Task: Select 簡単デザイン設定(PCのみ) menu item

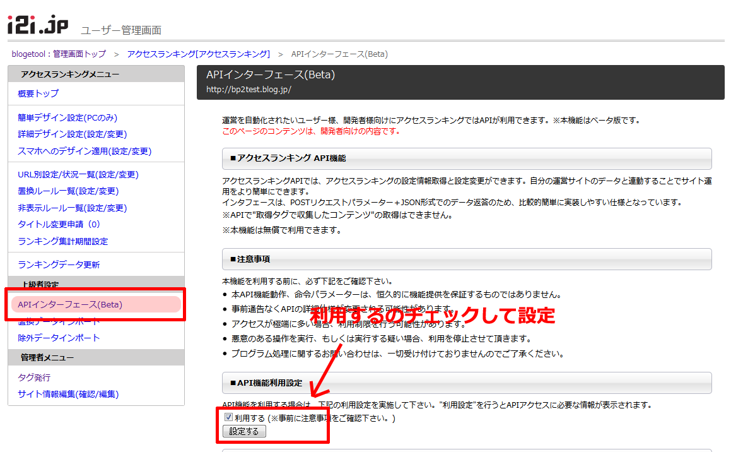Action: click(67, 117)
